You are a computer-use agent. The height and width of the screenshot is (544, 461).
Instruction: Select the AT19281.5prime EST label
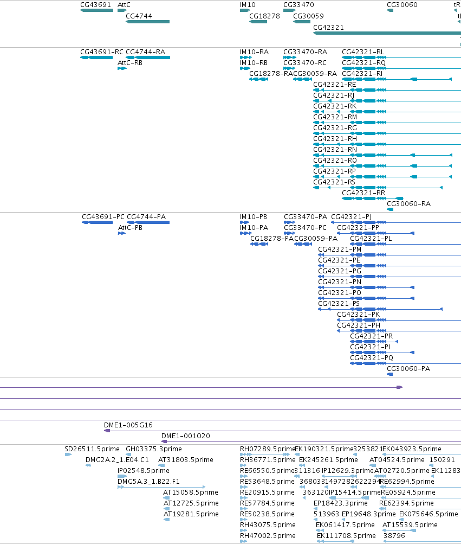click(x=191, y=514)
